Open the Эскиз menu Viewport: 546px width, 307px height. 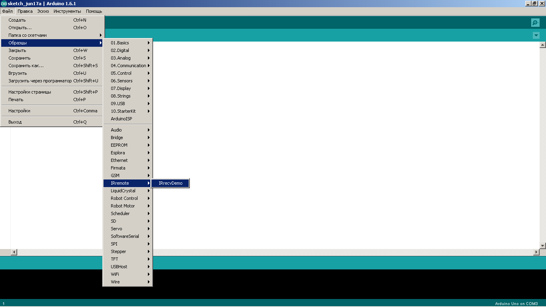(x=43, y=11)
